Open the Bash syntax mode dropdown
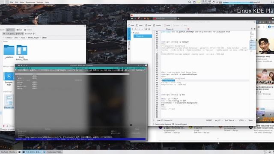This screenshot has height=154, width=274. tap(251, 120)
